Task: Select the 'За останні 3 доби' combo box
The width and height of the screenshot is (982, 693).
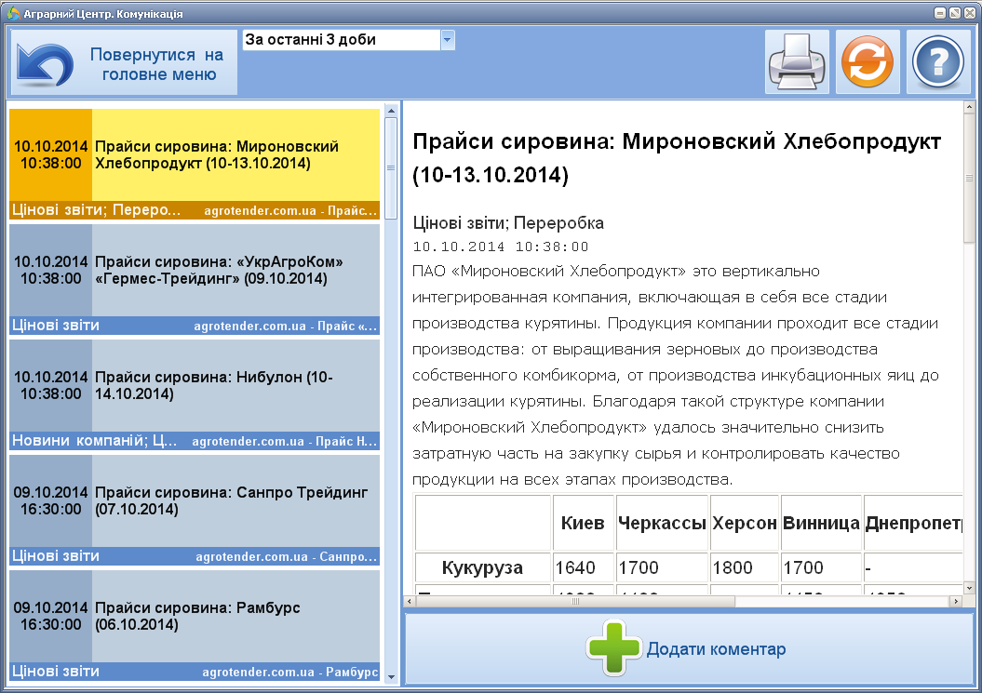Action: coord(348,39)
